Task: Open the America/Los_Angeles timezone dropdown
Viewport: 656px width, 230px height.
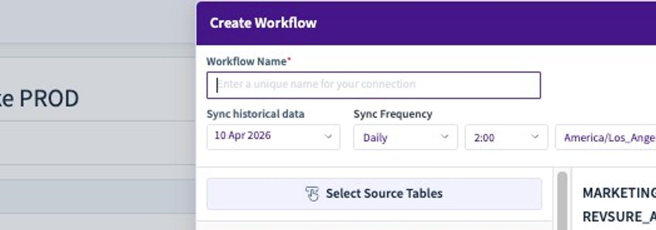Action: (605, 137)
